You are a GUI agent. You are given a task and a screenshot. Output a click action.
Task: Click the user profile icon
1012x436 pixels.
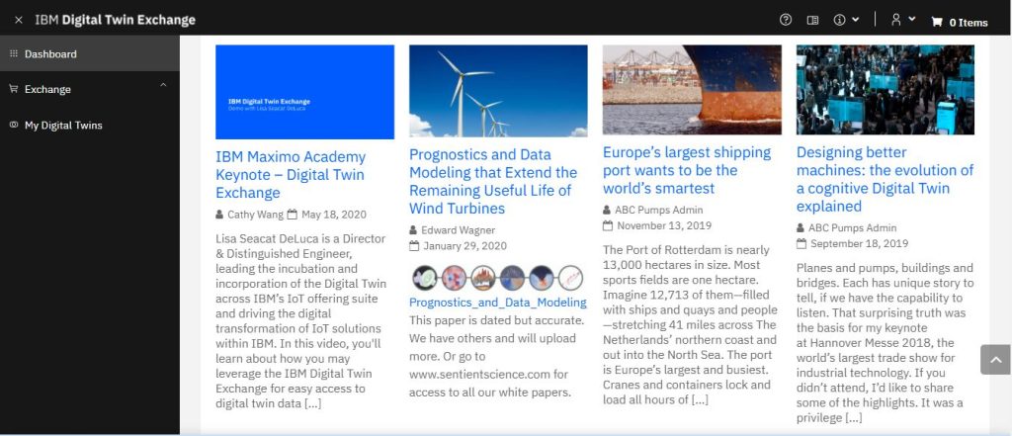coord(896,20)
